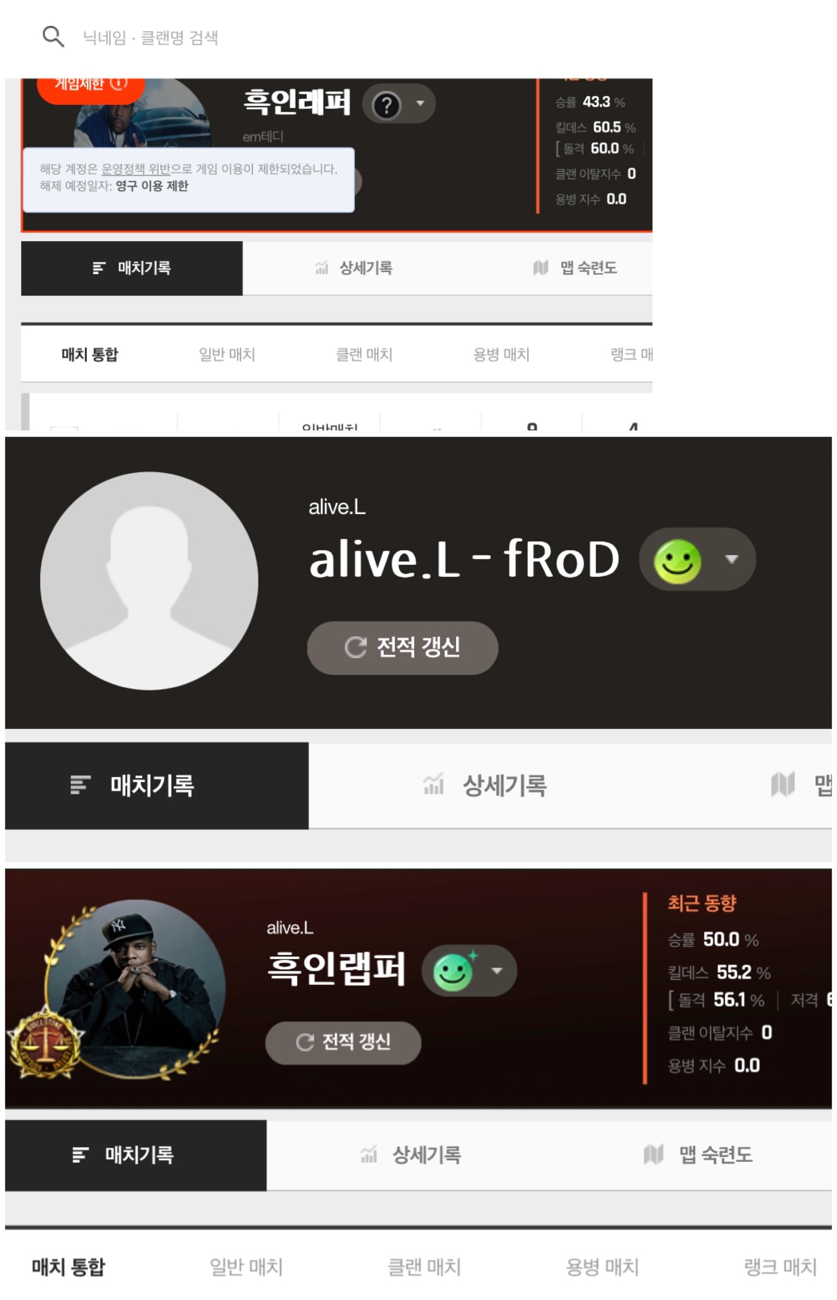Click 전적 갱신 button under alive.L - fRoD

pyautogui.click(x=403, y=648)
